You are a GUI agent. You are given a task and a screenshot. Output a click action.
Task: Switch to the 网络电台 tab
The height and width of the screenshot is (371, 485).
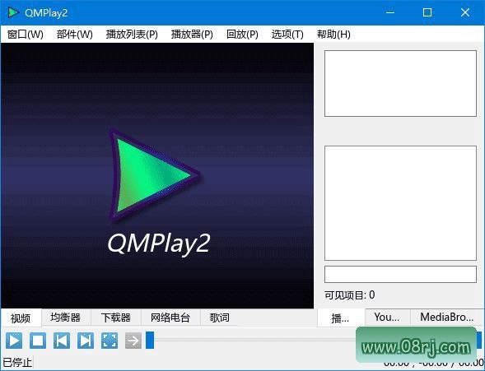[x=170, y=318]
